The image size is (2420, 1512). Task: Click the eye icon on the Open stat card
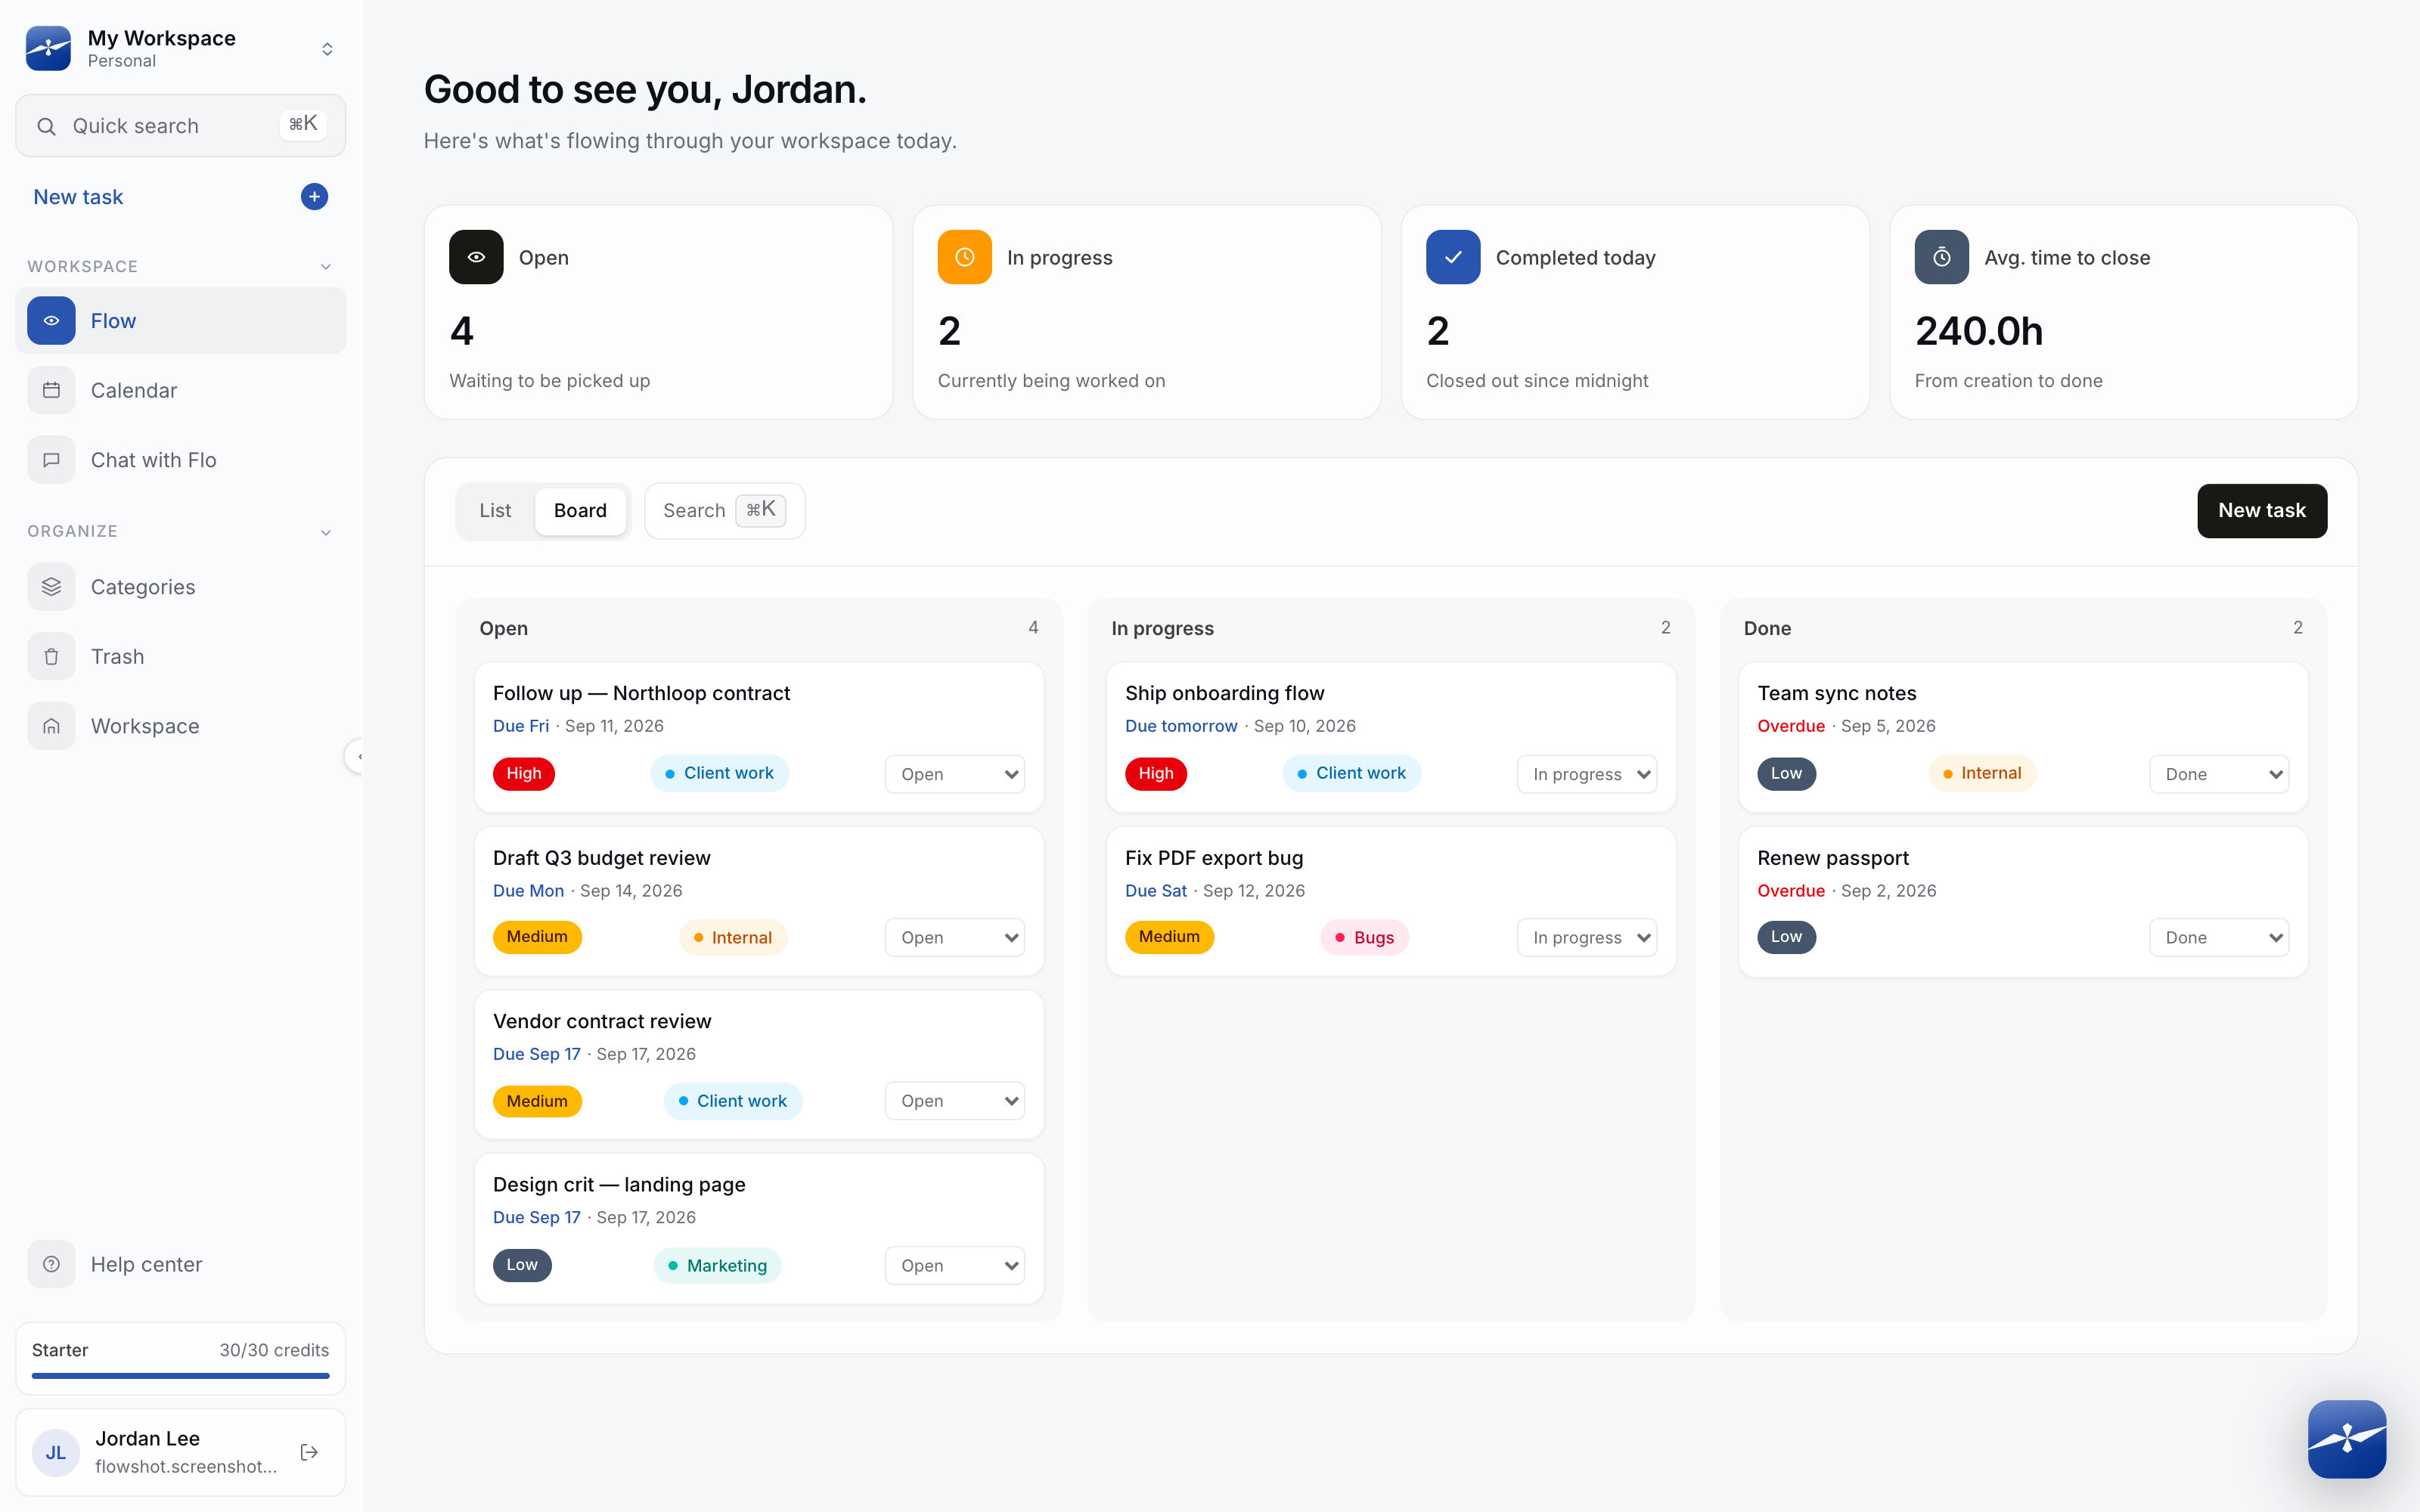476,257
